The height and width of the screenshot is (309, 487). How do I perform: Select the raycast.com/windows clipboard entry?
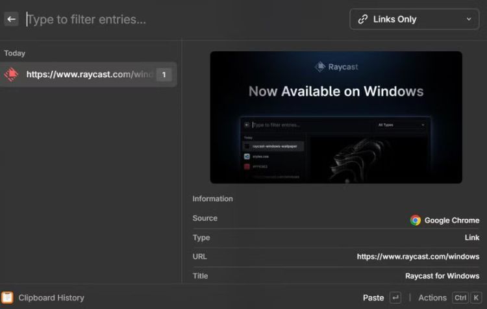(x=89, y=75)
